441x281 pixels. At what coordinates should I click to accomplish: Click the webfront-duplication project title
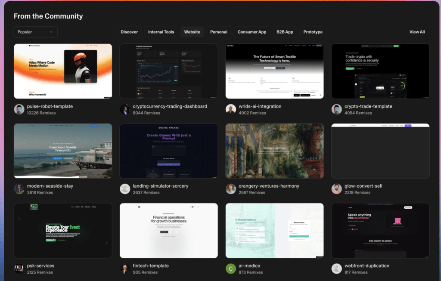click(367, 266)
